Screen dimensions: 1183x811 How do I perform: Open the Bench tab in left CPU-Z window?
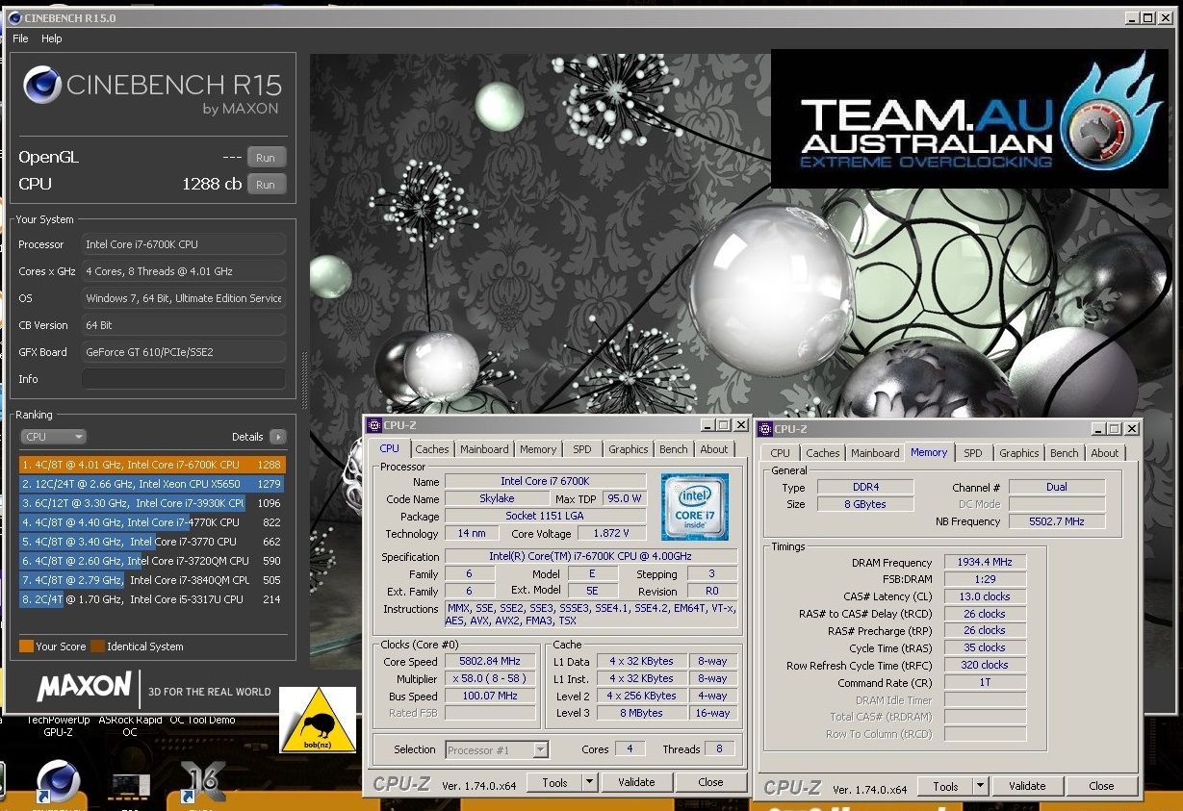(x=674, y=449)
